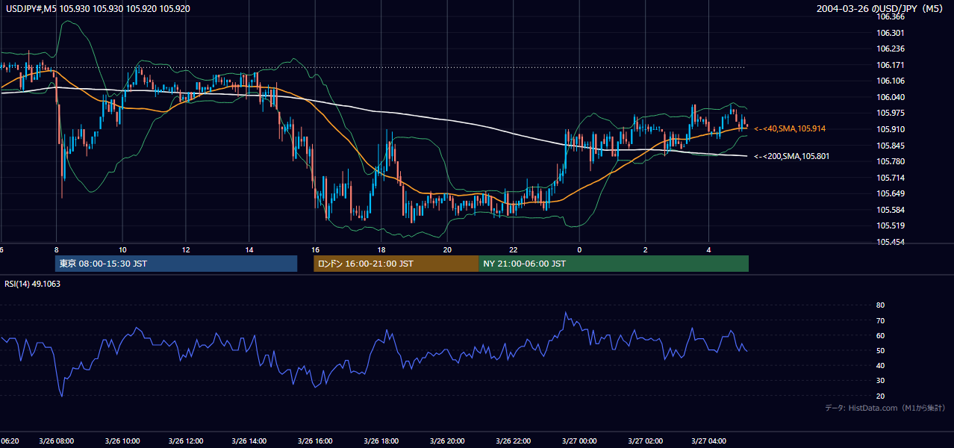Click the hour 18 tick label under price chart

[381, 249]
